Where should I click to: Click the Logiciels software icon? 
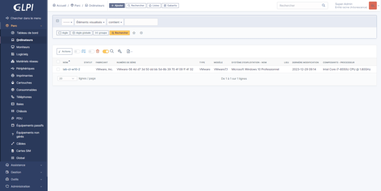(x=13, y=54)
